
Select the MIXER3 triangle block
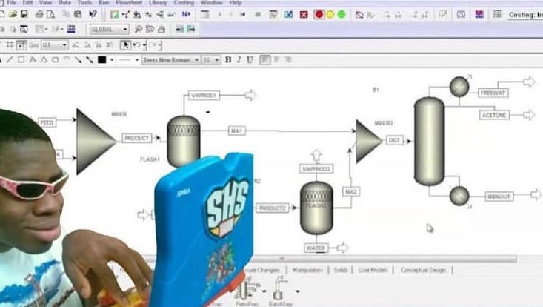[x=369, y=142]
